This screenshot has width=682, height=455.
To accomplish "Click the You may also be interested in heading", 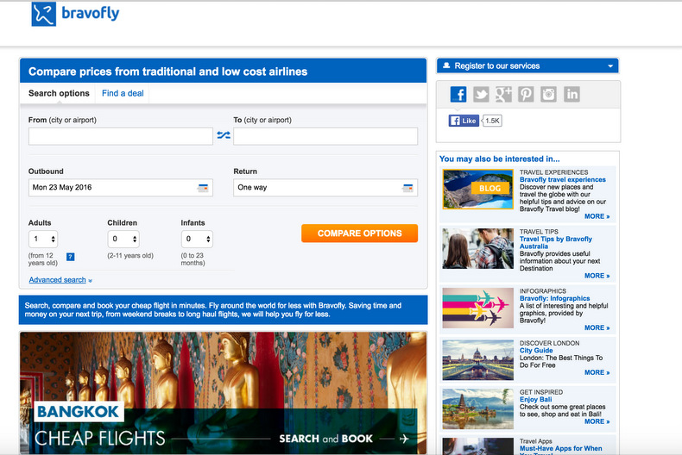I will [499, 159].
